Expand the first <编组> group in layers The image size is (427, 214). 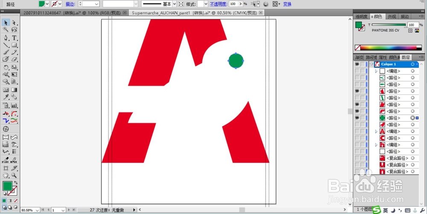(376, 71)
